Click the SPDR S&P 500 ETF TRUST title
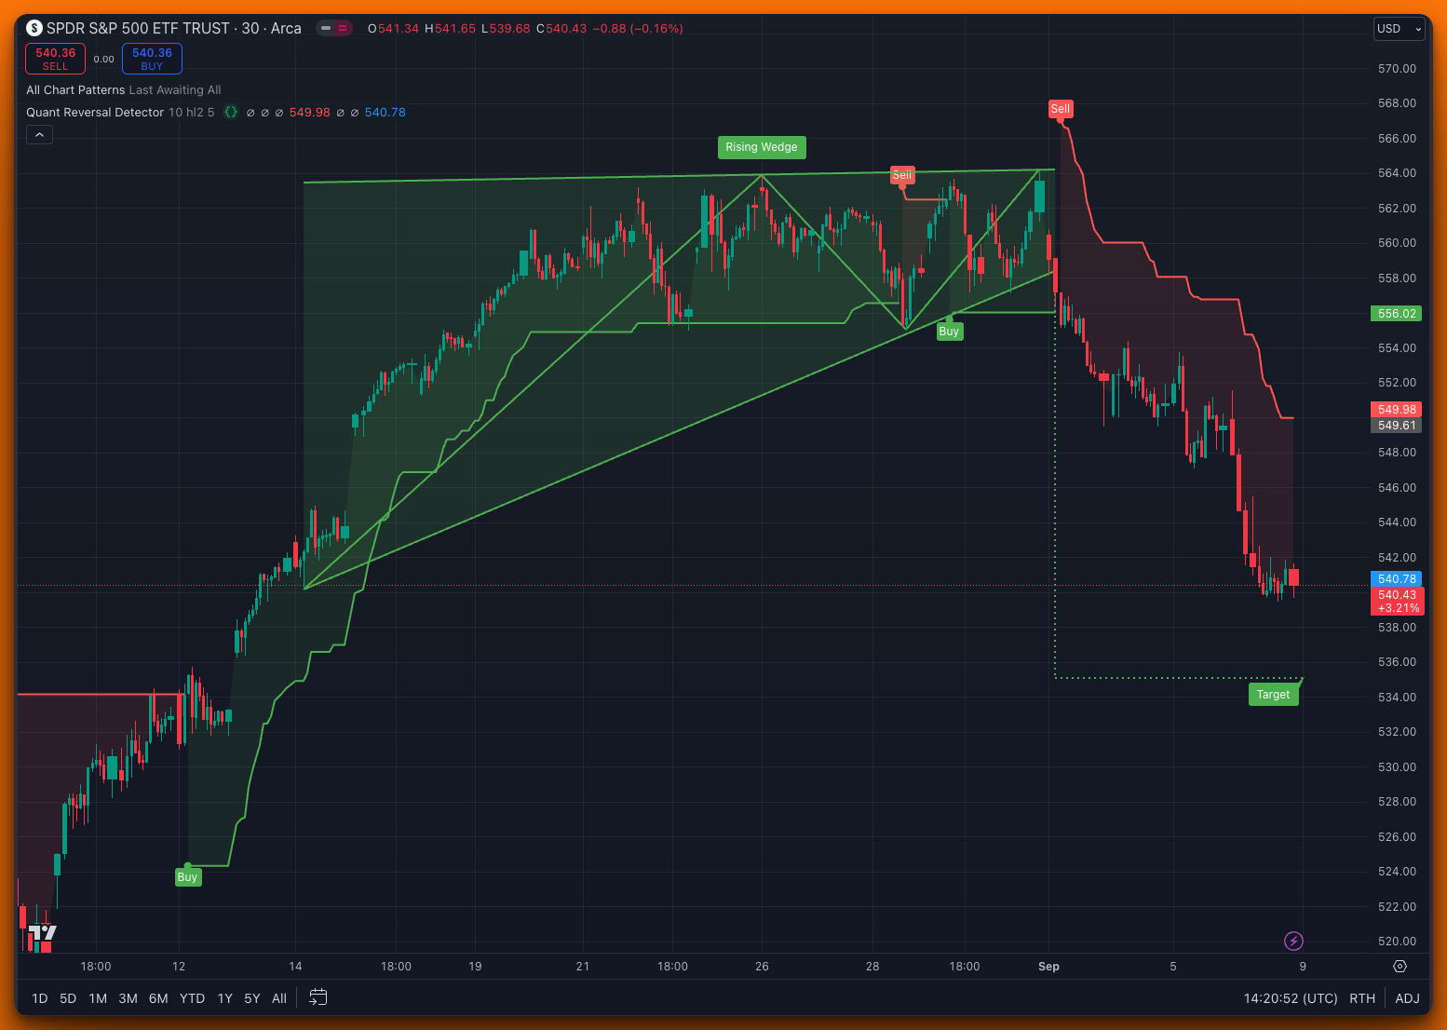 [138, 28]
